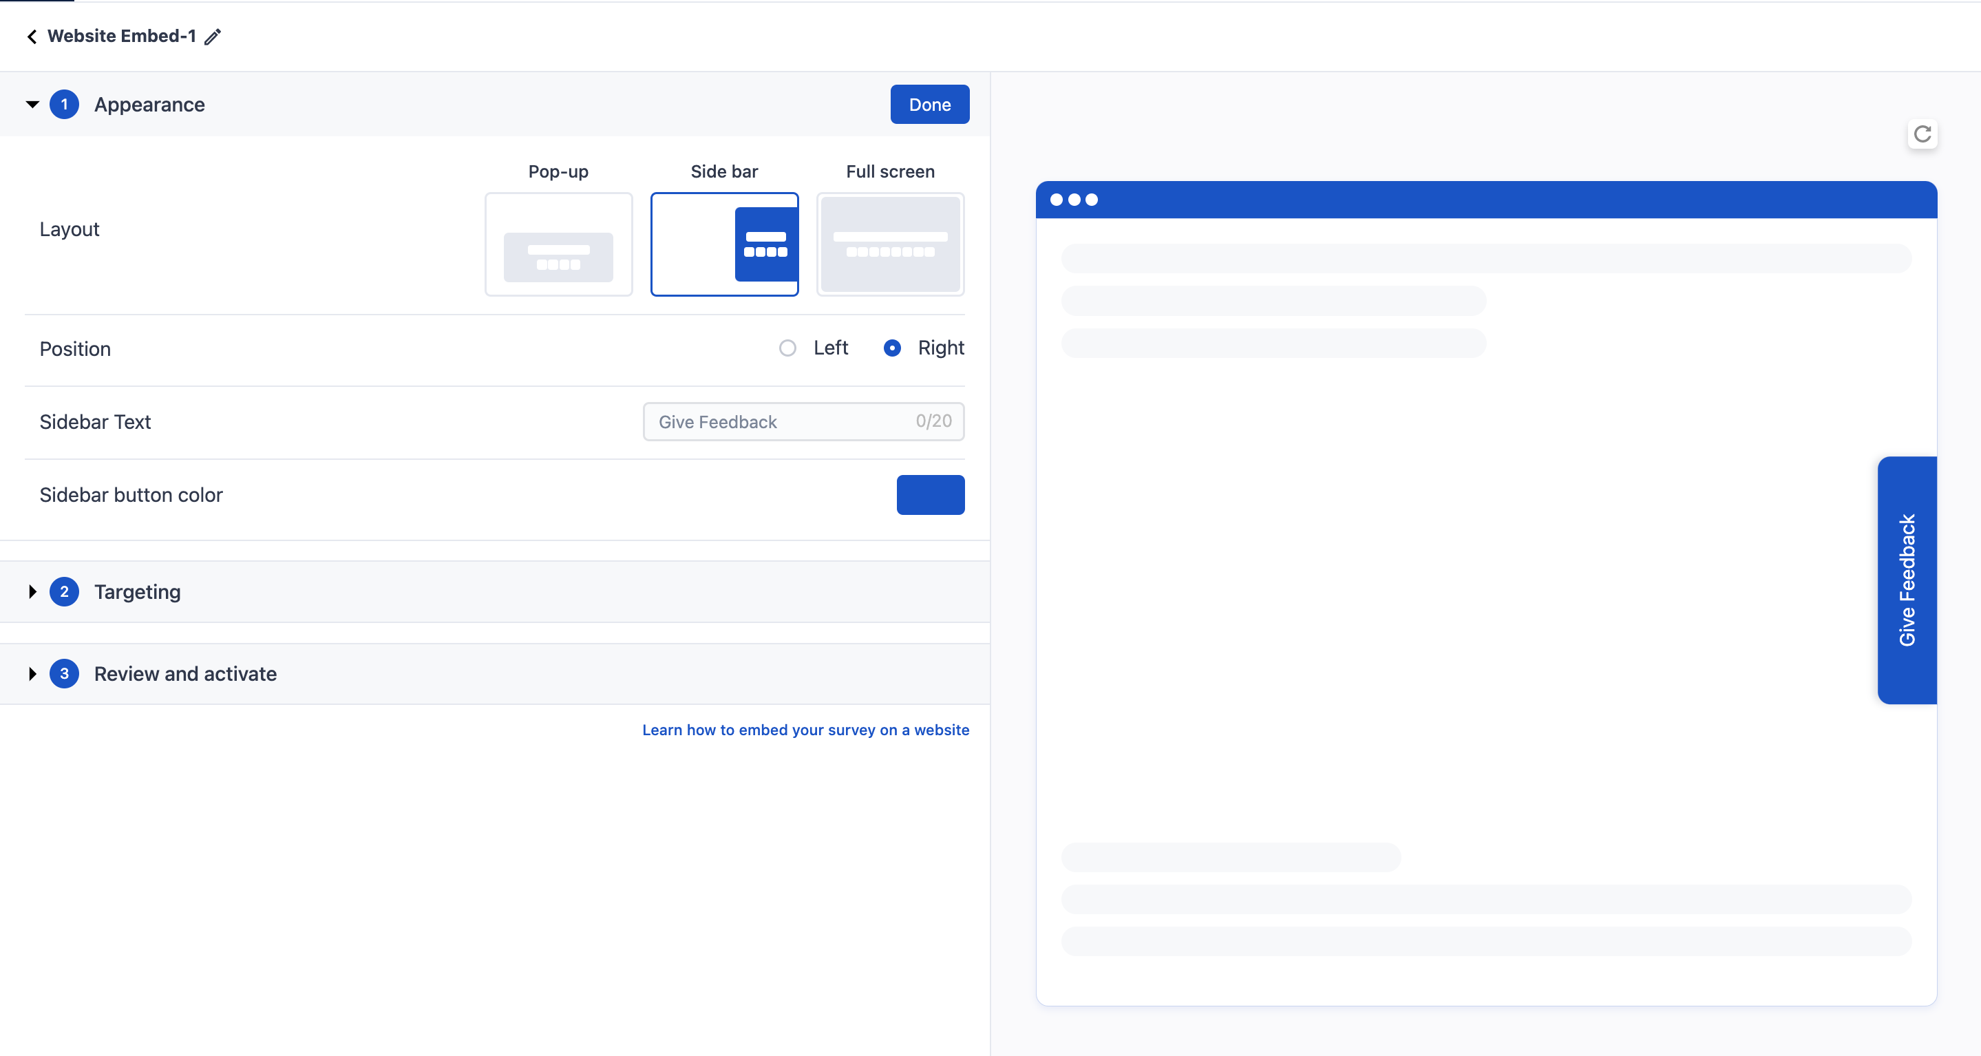Viewport: 1981px width, 1056px height.
Task: Click the Give Feedback sidebar button in preview
Action: coord(1907,580)
